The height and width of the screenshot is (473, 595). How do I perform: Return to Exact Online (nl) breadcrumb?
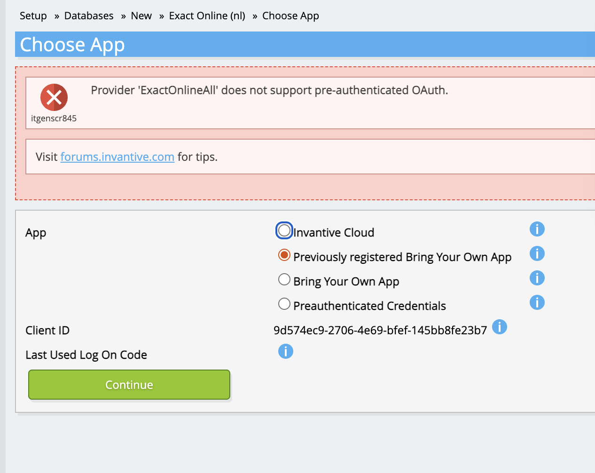pos(207,16)
